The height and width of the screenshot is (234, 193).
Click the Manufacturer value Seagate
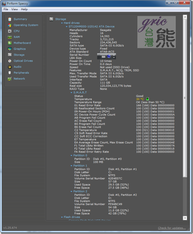pos(105,30)
